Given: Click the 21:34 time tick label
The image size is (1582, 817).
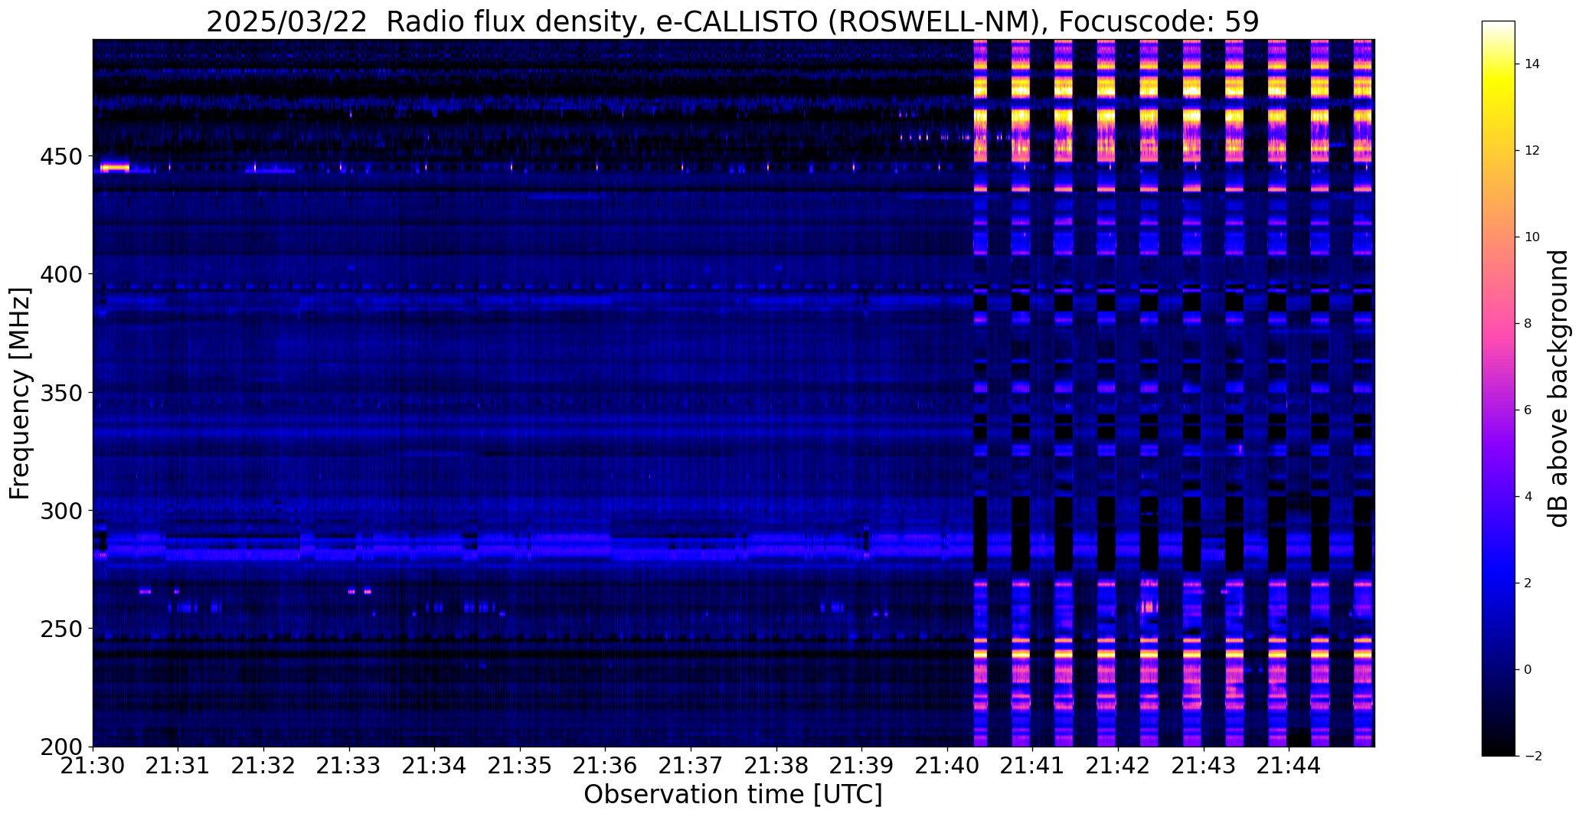Looking at the screenshot, I should click(435, 766).
